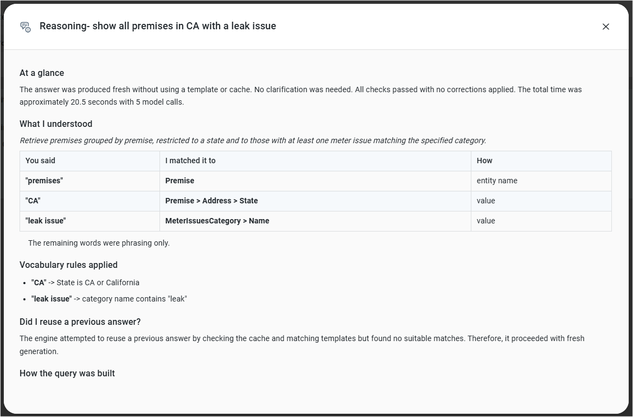Select the 'At a glance' heading

pos(42,73)
